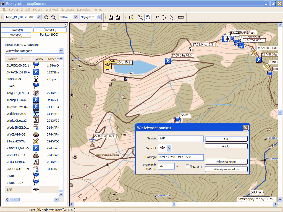Select the zoom tool in toolbar
Image resolution: width=283 pixels, height=212 pixels.
click(140, 17)
